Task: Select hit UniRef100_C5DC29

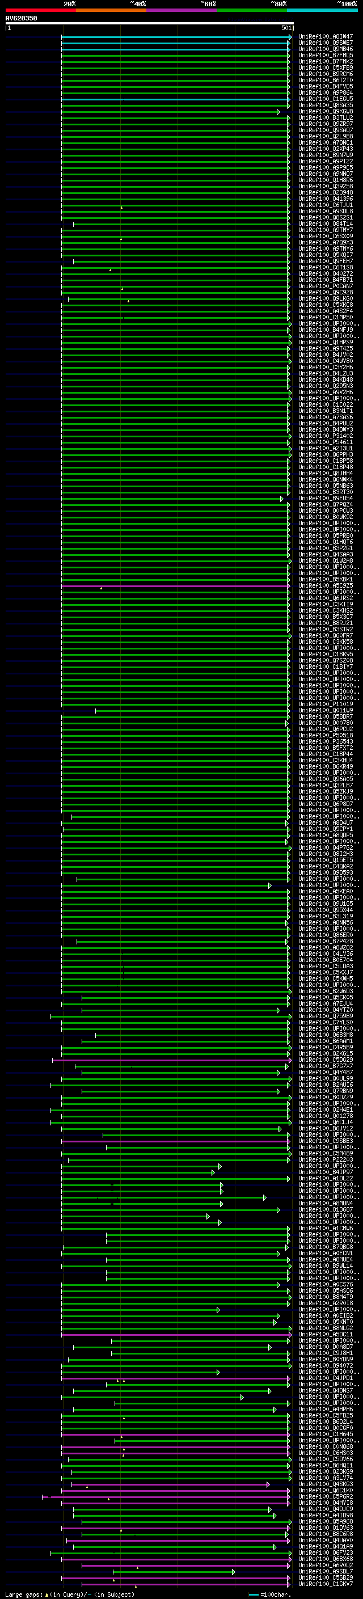Action: point(326,1060)
